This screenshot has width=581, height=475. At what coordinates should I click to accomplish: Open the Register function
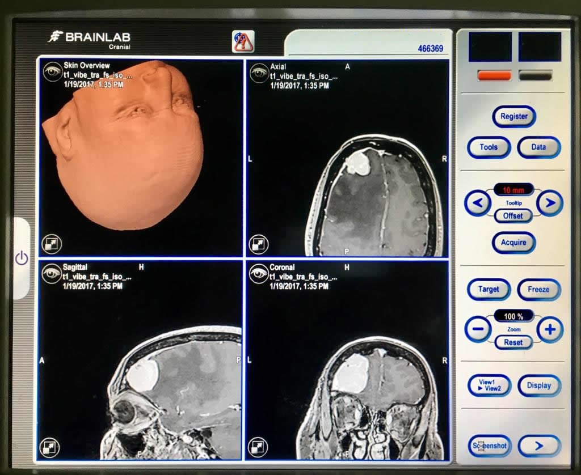[514, 116]
